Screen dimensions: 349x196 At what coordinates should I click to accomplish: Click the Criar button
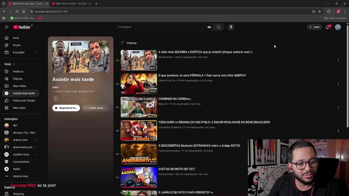coord(314,27)
